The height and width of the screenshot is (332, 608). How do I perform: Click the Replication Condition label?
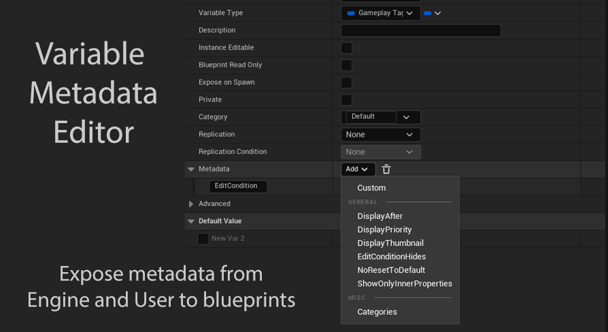click(x=233, y=152)
